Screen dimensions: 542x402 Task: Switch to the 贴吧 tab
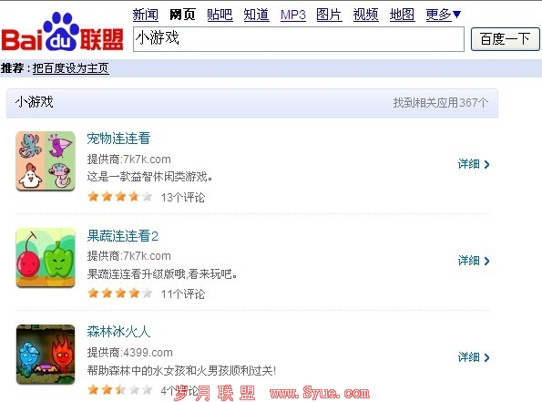point(220,15)
